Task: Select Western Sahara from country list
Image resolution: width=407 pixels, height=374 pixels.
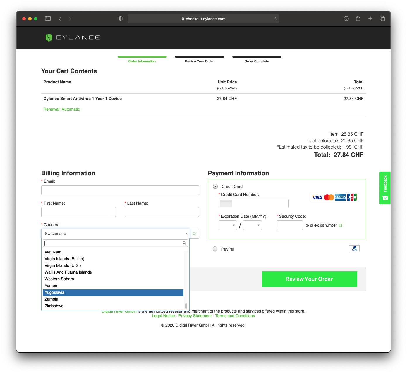Action: click(x=113, y=279)
